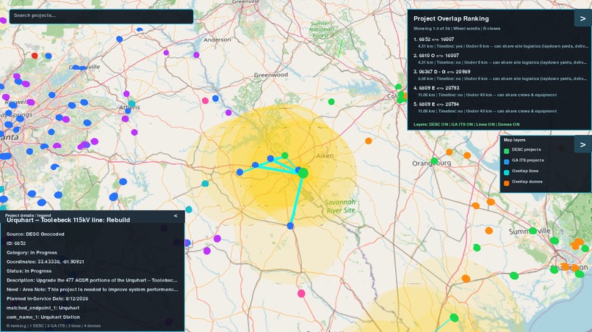This screenshot has height=332, width=592.
Task: Select ranking entry 1. 6852 <-> 16007
Action: [x=433, y=39]
